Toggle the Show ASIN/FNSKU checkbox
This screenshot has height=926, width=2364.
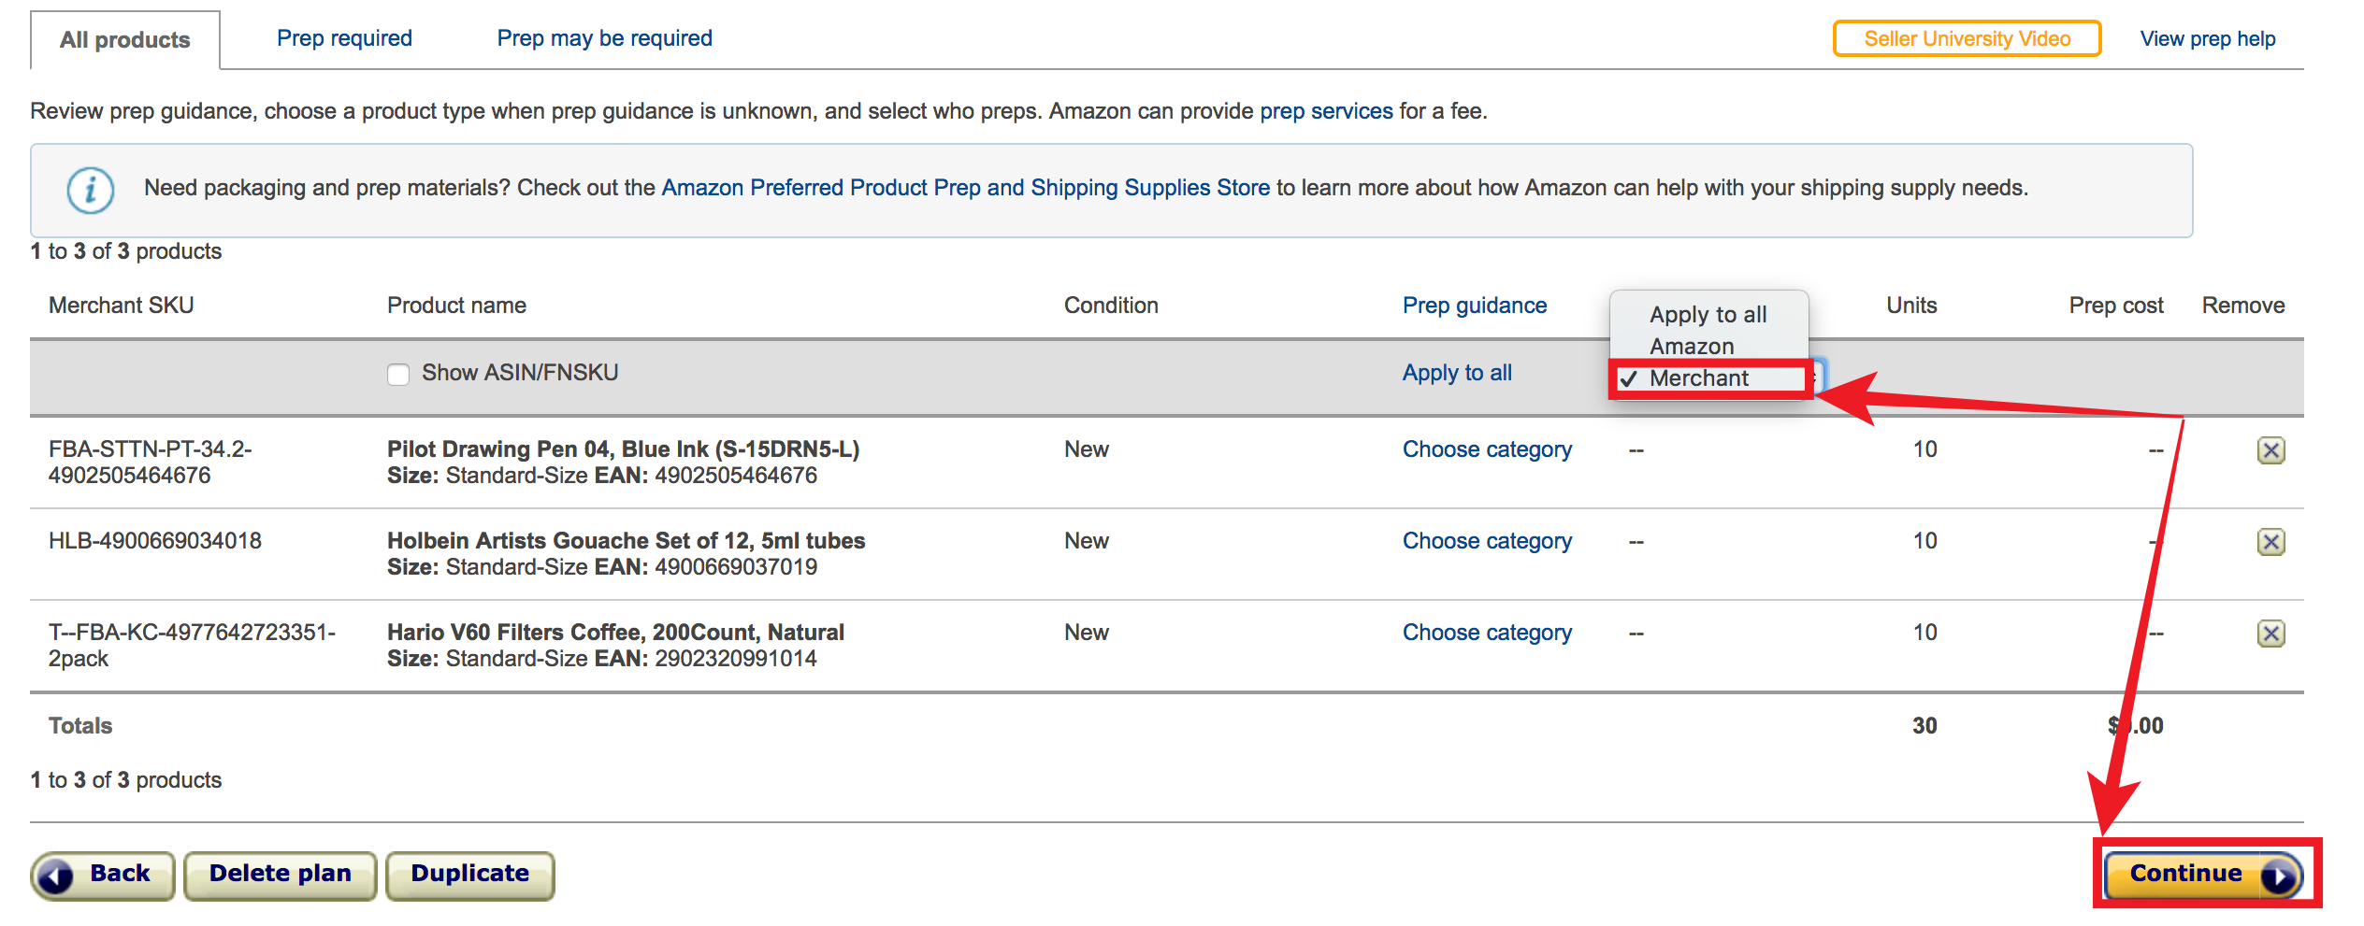click(x=398, y=375)
